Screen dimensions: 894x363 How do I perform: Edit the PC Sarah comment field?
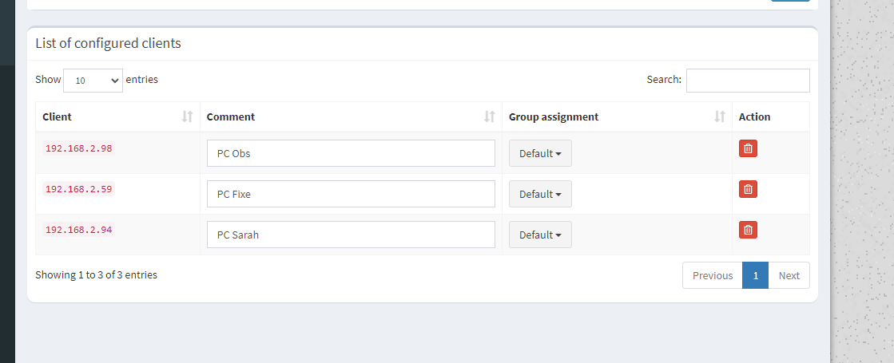tap(351, 235)
